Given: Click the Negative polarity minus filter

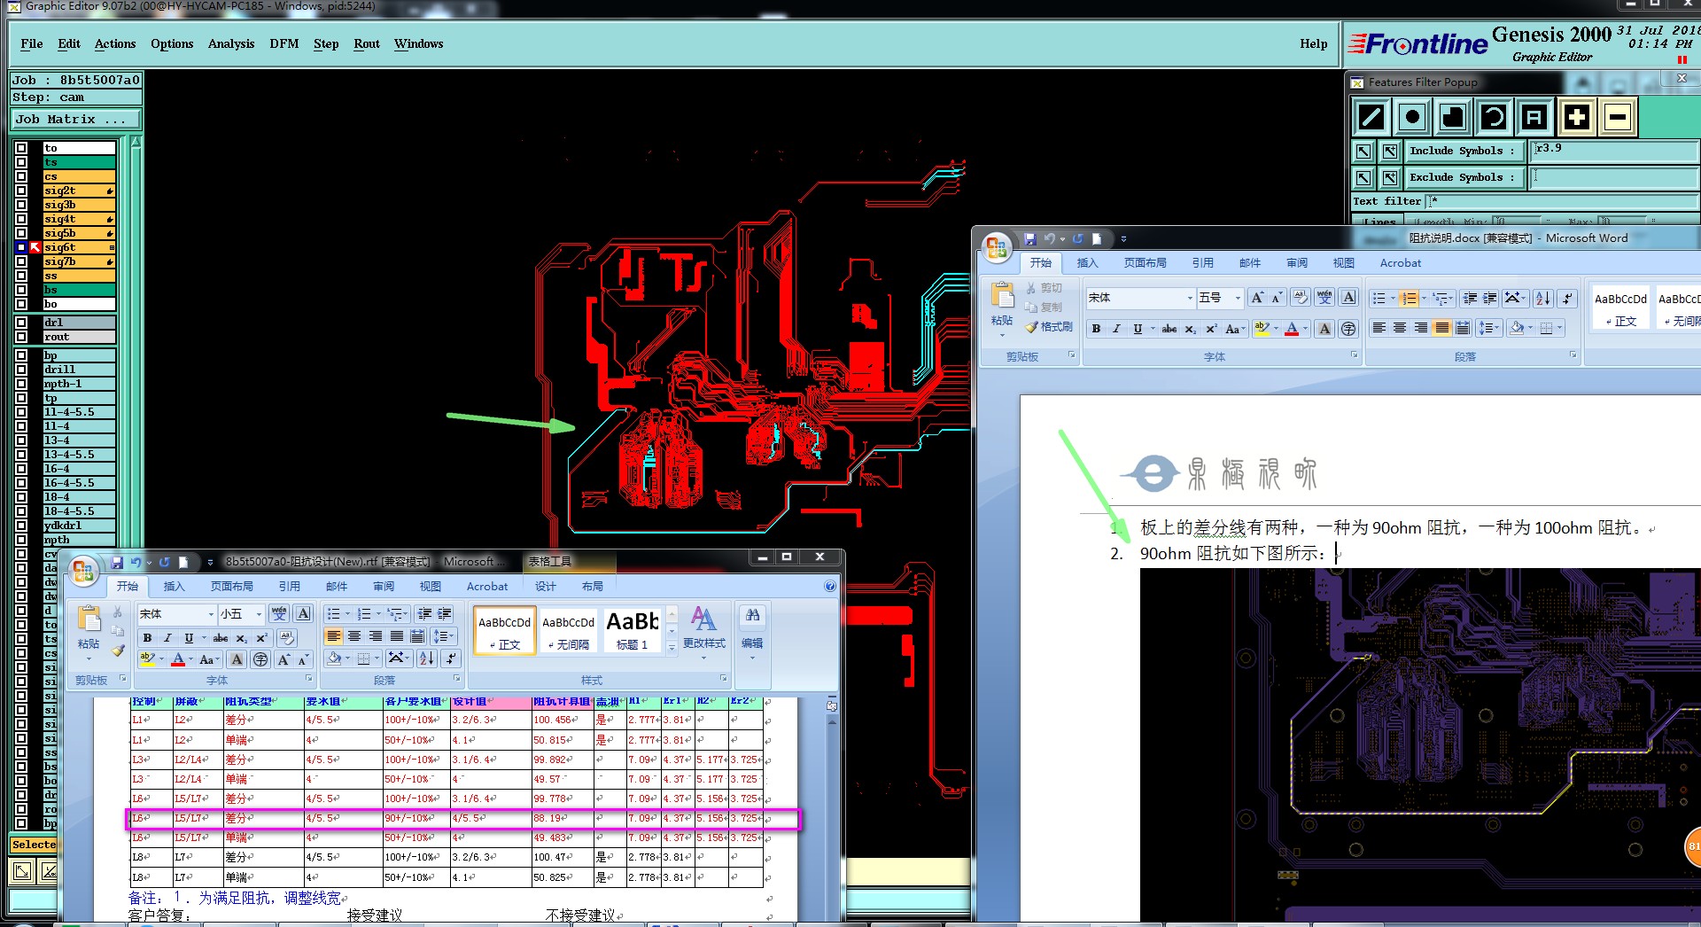Looking at the screenshot, I should coord(1617,117).
